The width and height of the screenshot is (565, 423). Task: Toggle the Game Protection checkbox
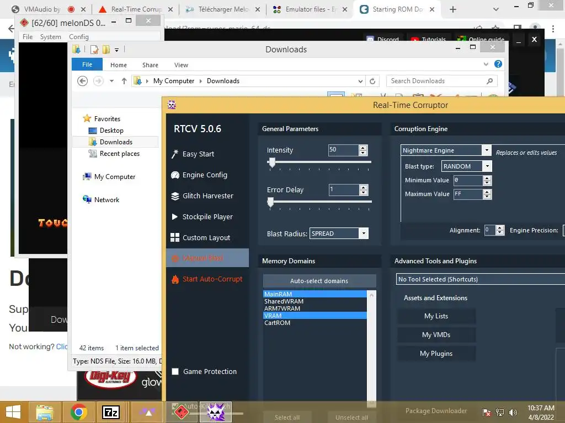pyautogui.click(x=175, y=372)
